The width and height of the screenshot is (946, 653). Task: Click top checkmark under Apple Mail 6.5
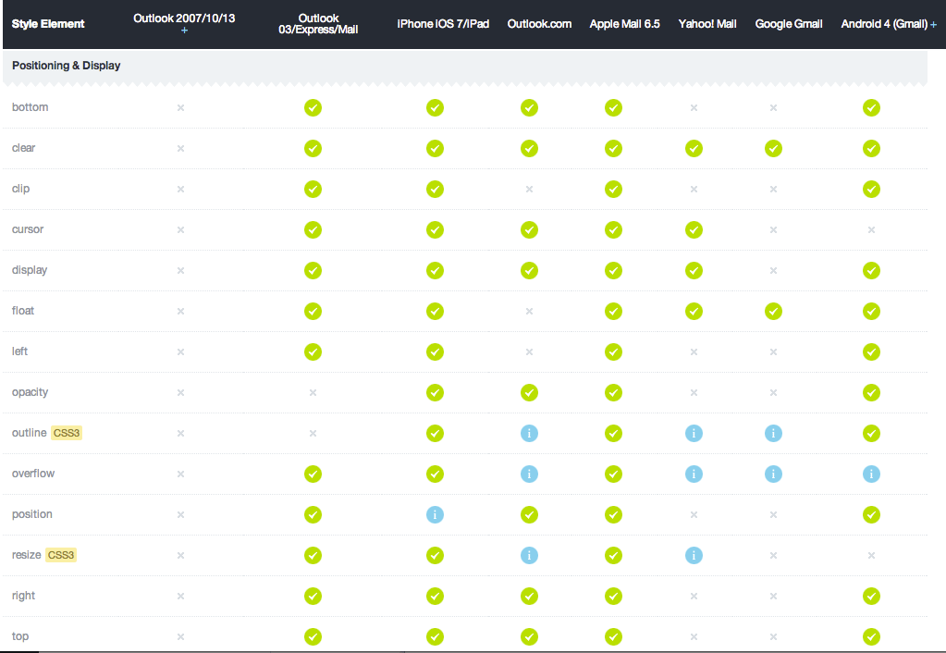[x=614, y=636]
